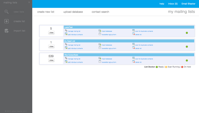
Task: Click import database icon for My Seed List
Action: pyautogui.click(x=100, y=44)
